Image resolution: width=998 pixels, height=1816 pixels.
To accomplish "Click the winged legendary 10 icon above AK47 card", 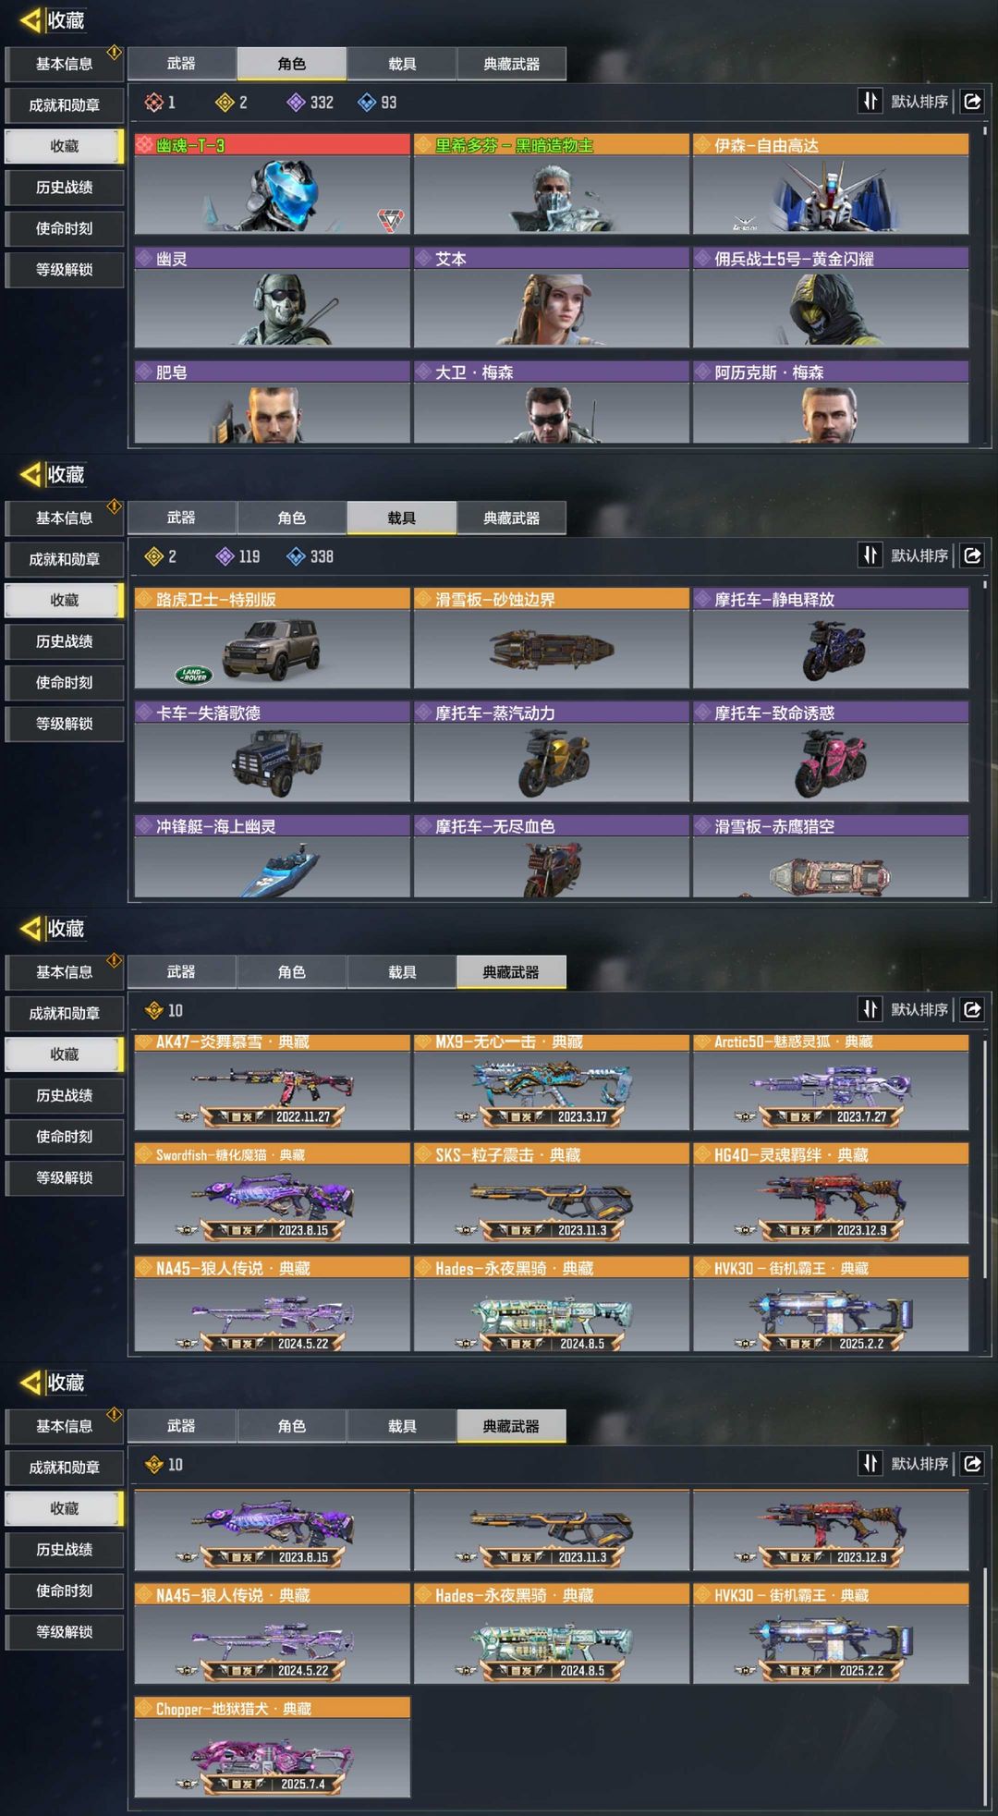I will pos(154,1010).
